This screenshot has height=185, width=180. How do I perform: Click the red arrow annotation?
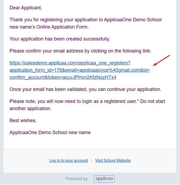(161, 61)
